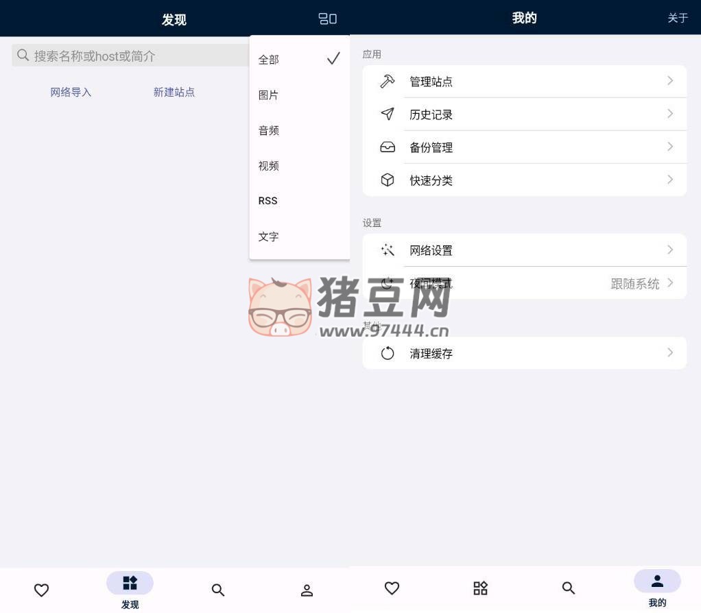Tap the sparkle icon for 网络设置
701x613 pixels.
[x=388, y=250]
